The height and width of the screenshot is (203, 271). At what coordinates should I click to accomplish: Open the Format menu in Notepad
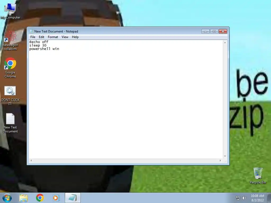click(x=53, y=37)
